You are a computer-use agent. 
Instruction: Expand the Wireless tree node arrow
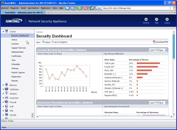3,93
